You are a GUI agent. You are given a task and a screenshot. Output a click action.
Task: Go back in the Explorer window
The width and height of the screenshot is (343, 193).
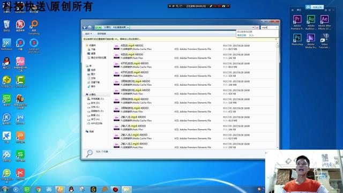85,27
